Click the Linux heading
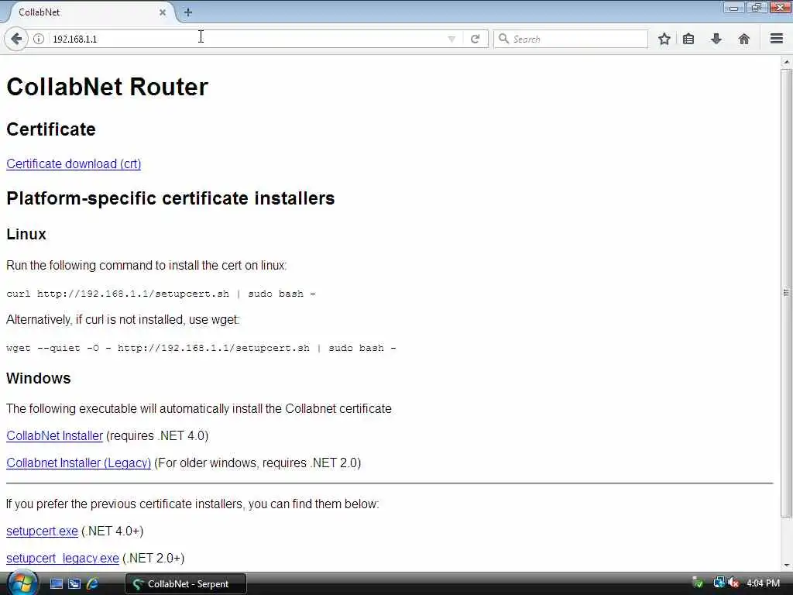Viewport: 793px width, 595px height. pyautogui.click(x=26, y=234)
